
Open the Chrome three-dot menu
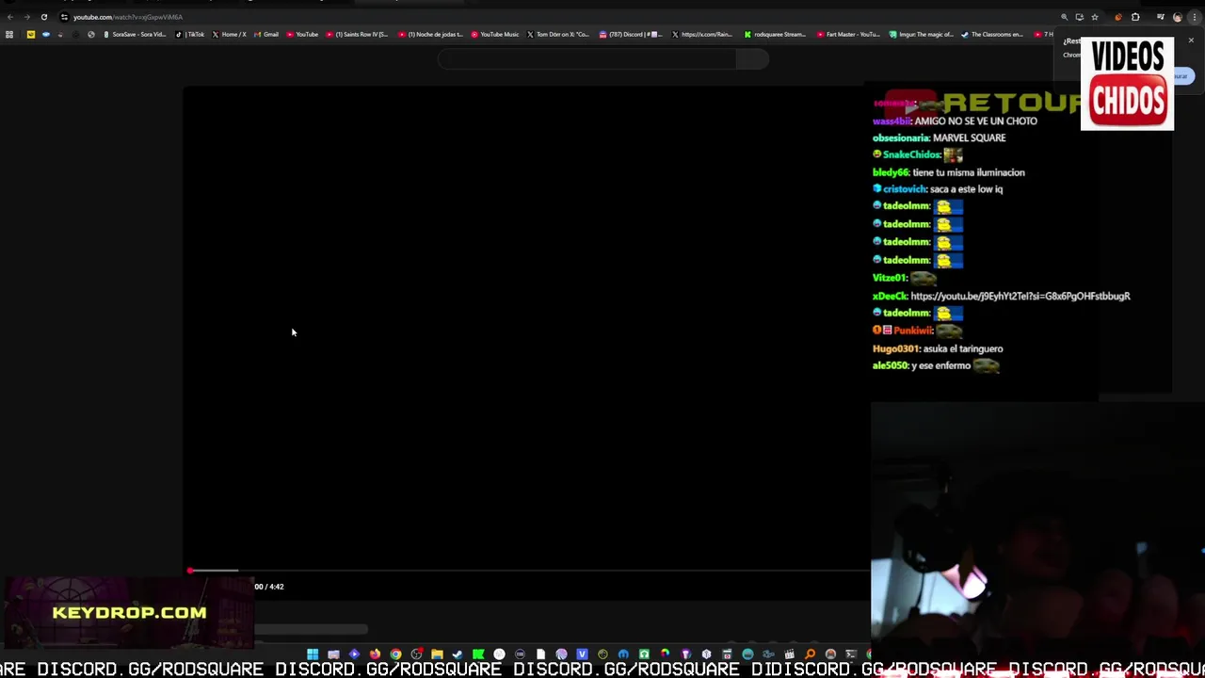pyautogui.click(x=1195, y=17)
